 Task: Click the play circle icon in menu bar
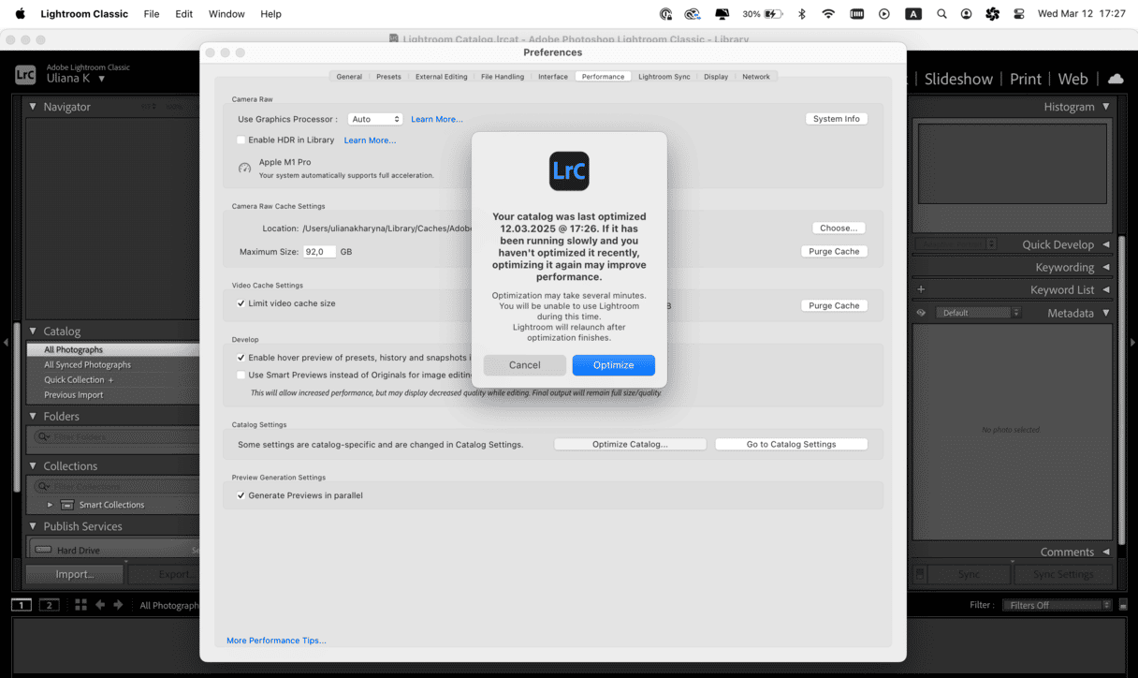point(884,14)
